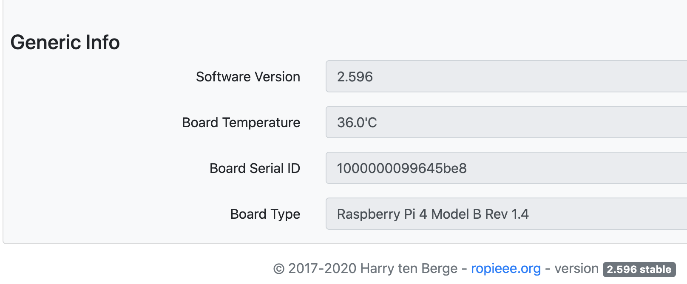Viewport: 687px width, 284px height.
Task: Click the serial number 1000000099645be8
Action: tap(402, 168)
